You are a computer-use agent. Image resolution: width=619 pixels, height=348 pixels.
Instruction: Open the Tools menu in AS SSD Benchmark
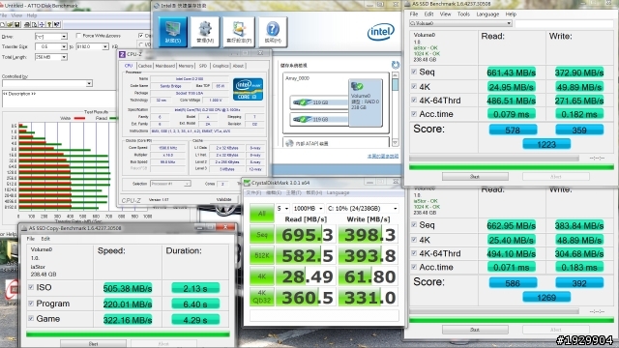[463, 14]
